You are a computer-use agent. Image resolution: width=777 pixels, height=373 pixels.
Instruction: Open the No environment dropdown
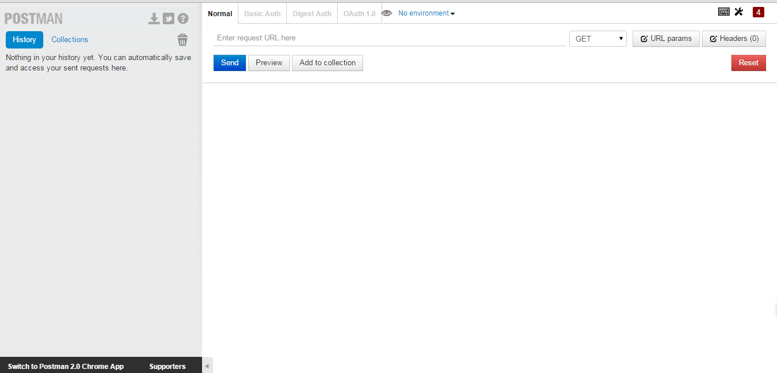coord(427,13)
